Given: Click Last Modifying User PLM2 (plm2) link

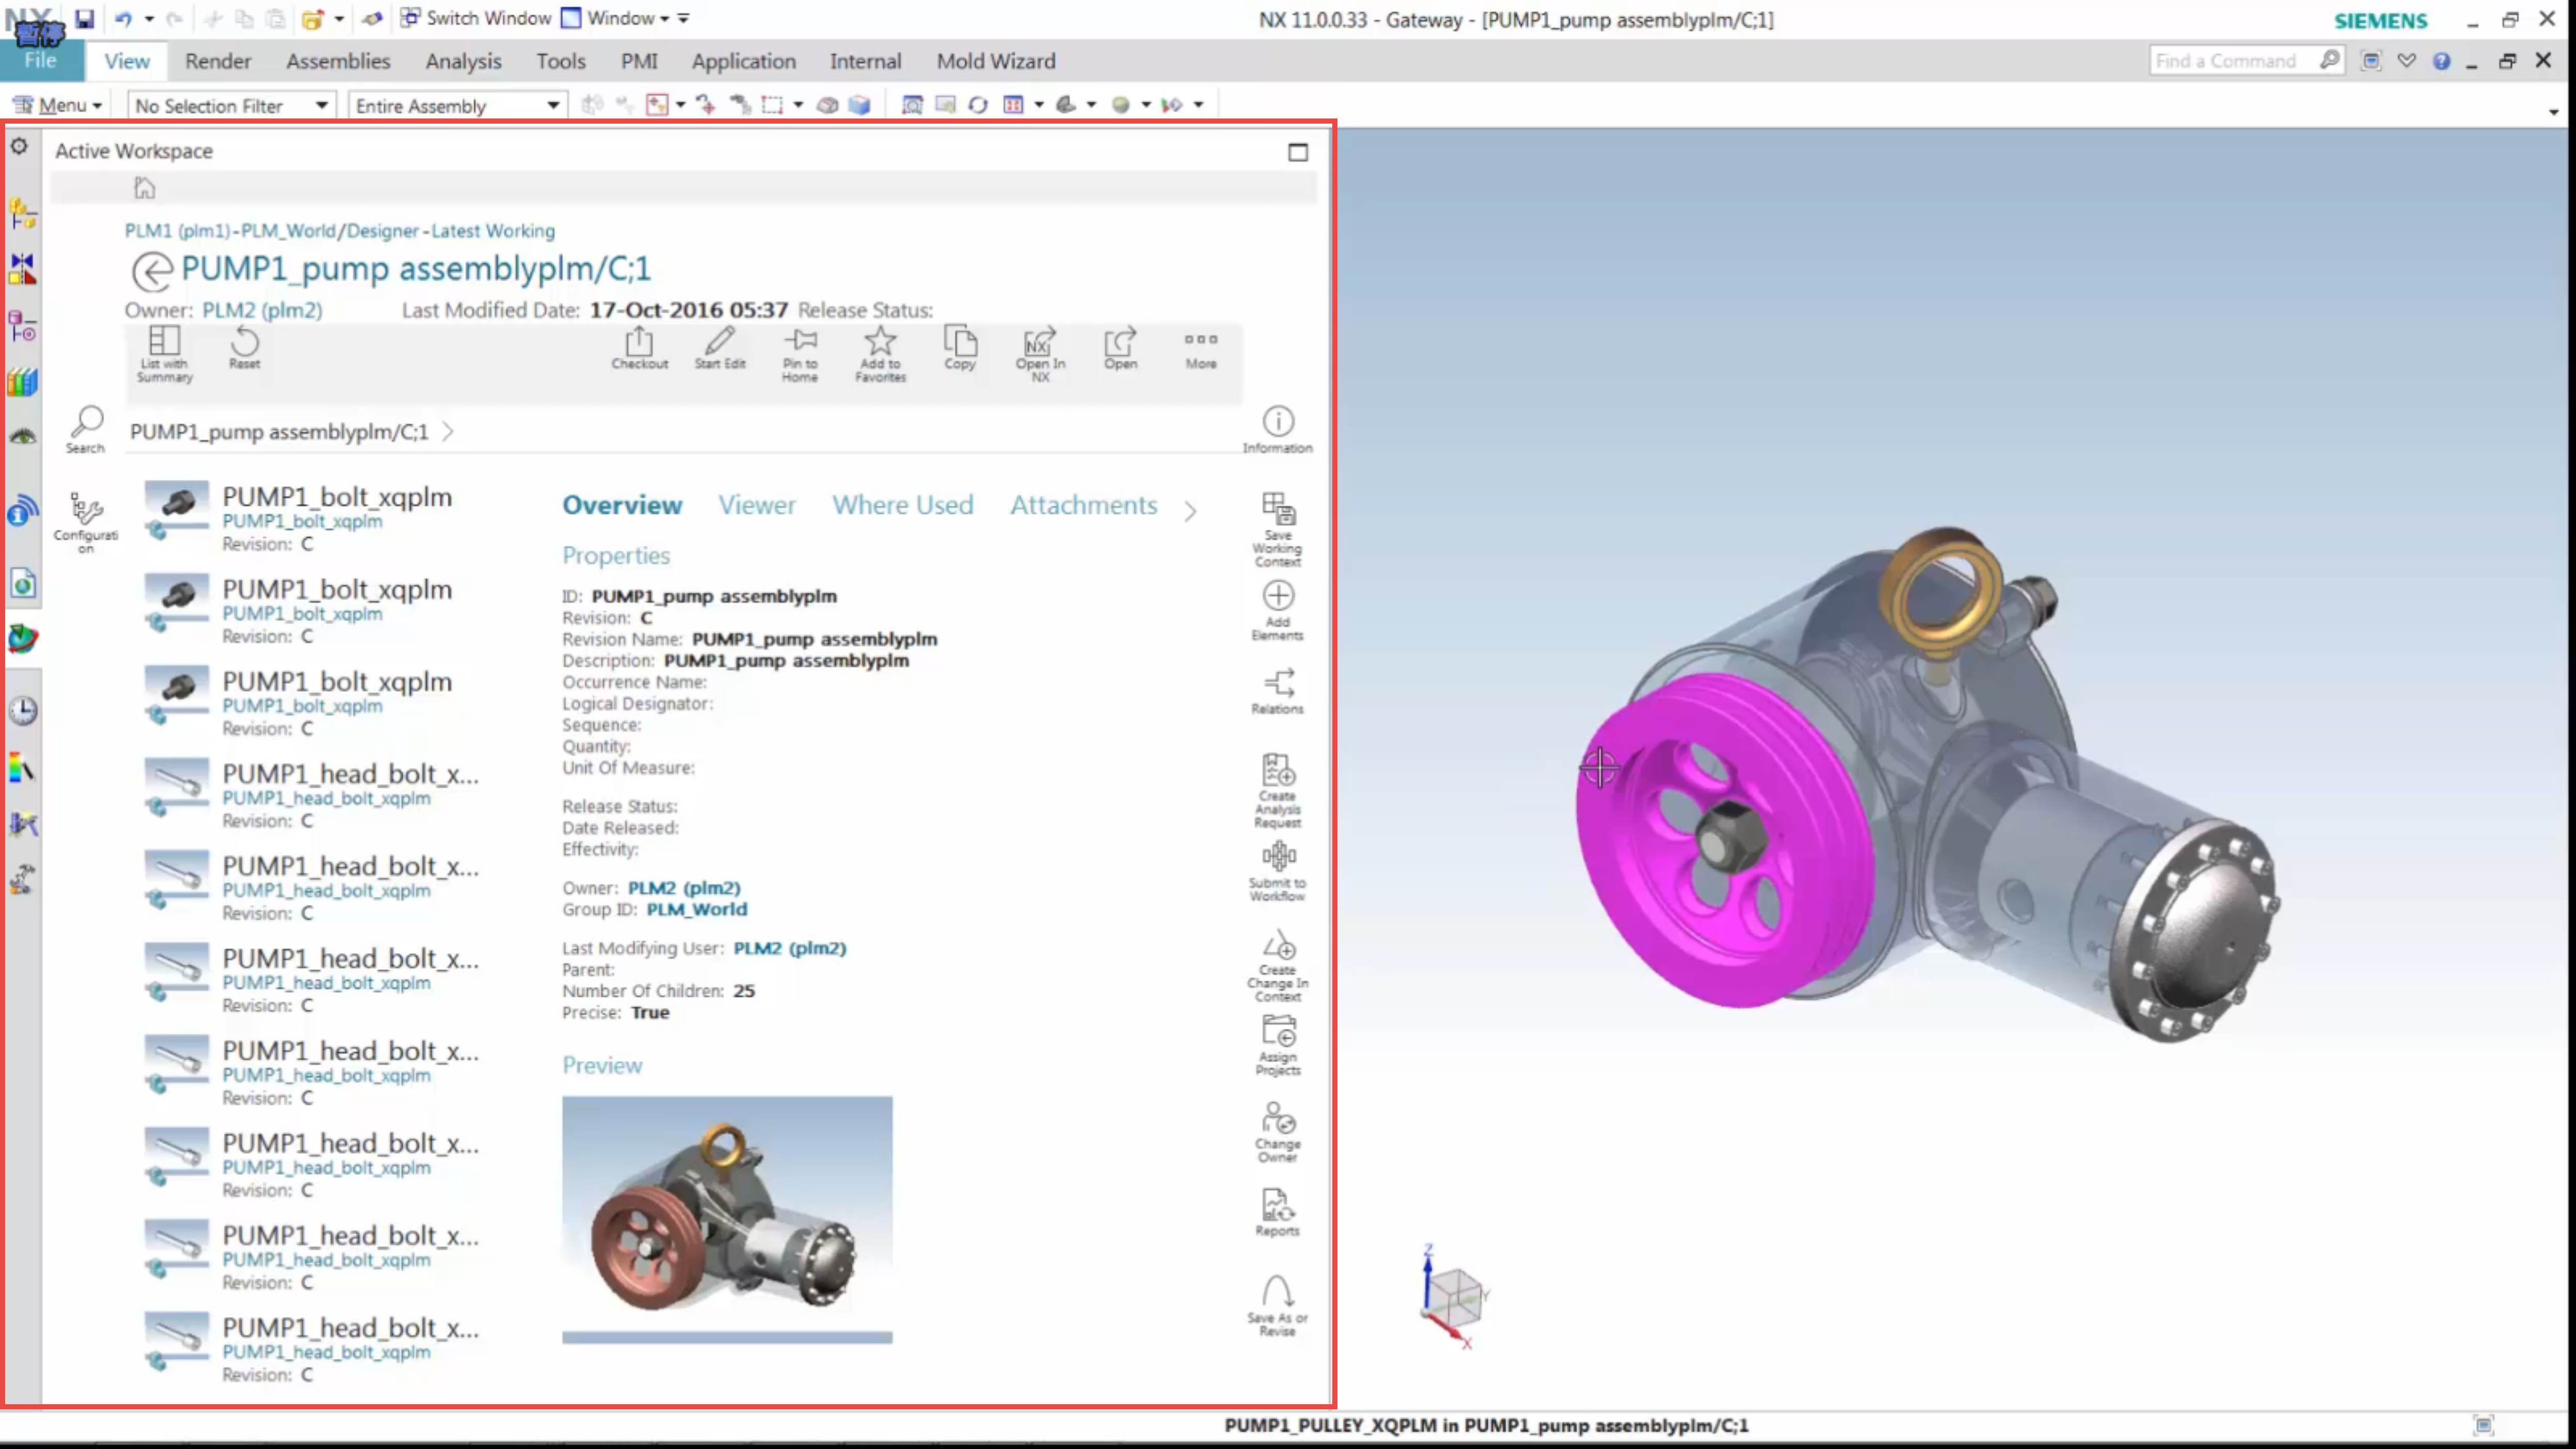Looking at the screenshot, I should 789,948.
